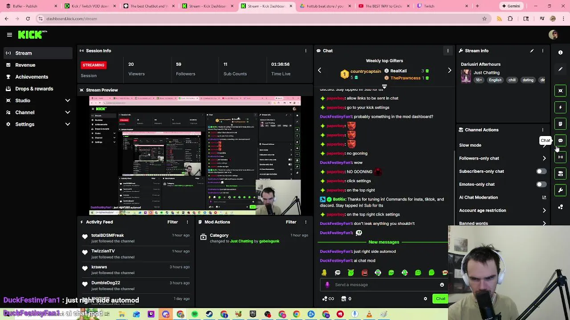Image resolution: width=570 pixels, height=320 pixels.
Task: Click the info icon in right rail
Action: point(561,52)
